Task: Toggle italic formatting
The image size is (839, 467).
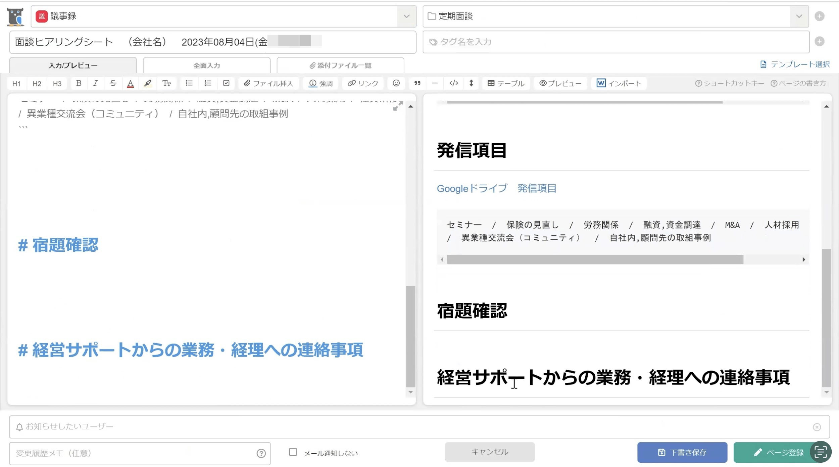Action: [96, 83]
